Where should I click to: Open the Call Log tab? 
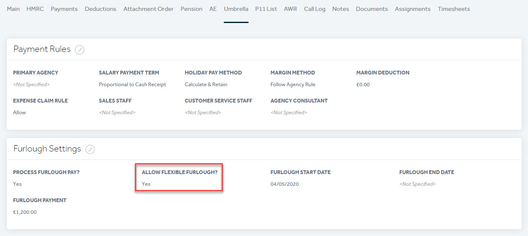(x=315, y=9)
